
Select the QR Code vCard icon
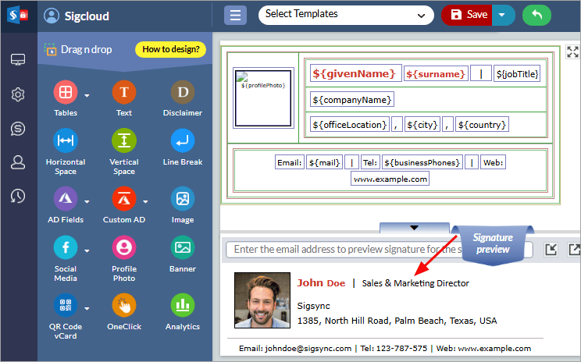click(66, 305)
